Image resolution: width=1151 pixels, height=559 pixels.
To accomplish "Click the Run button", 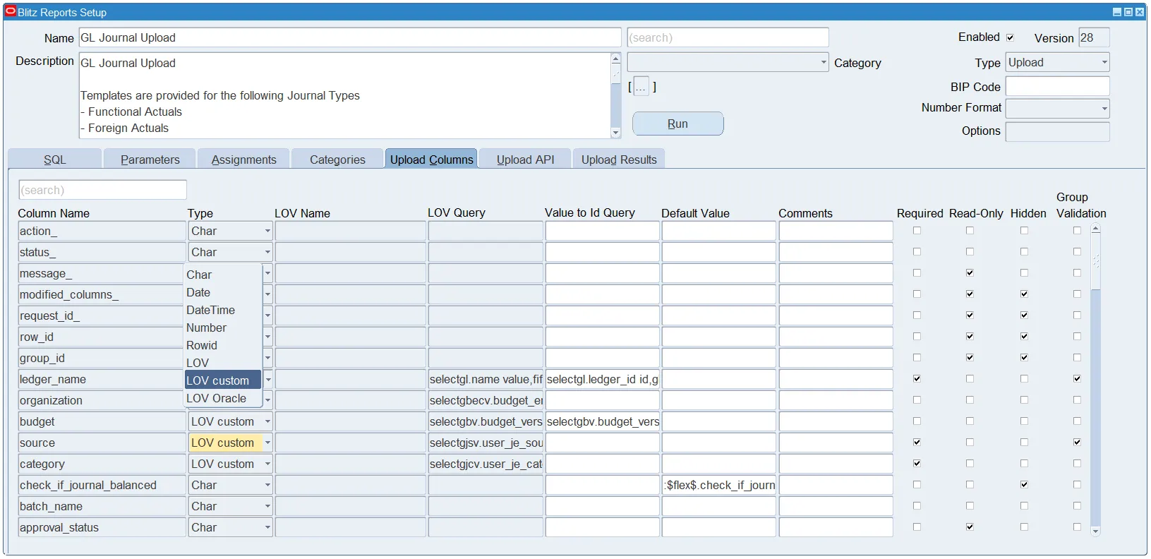I will pos(677,124).
